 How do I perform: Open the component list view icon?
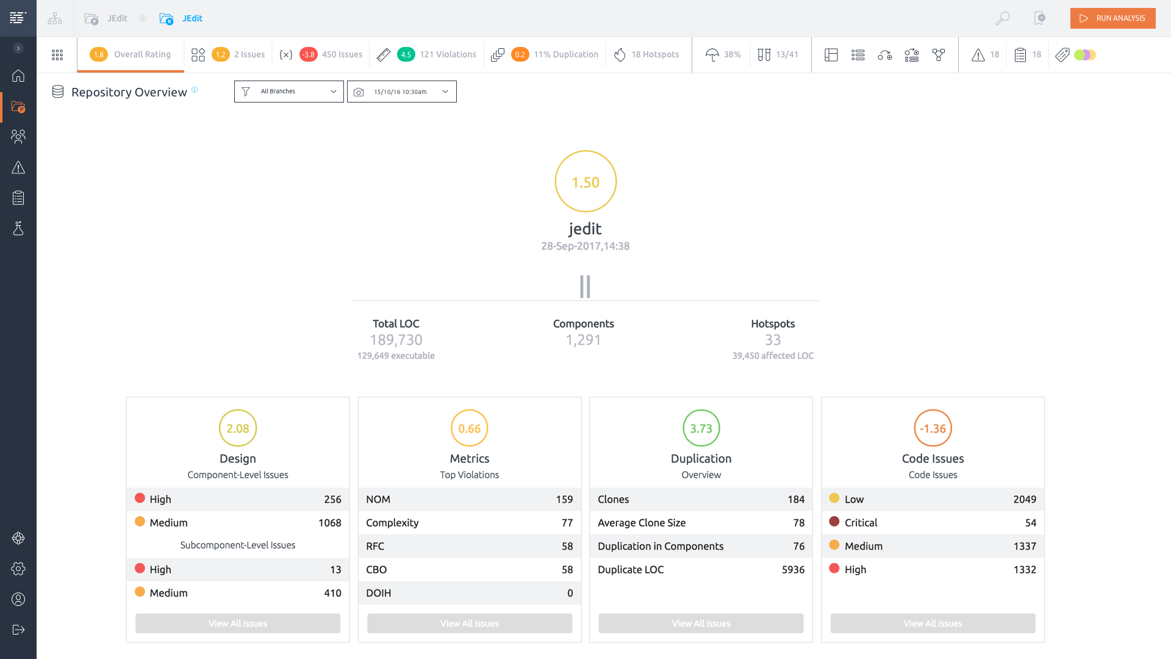coord(858,55)
